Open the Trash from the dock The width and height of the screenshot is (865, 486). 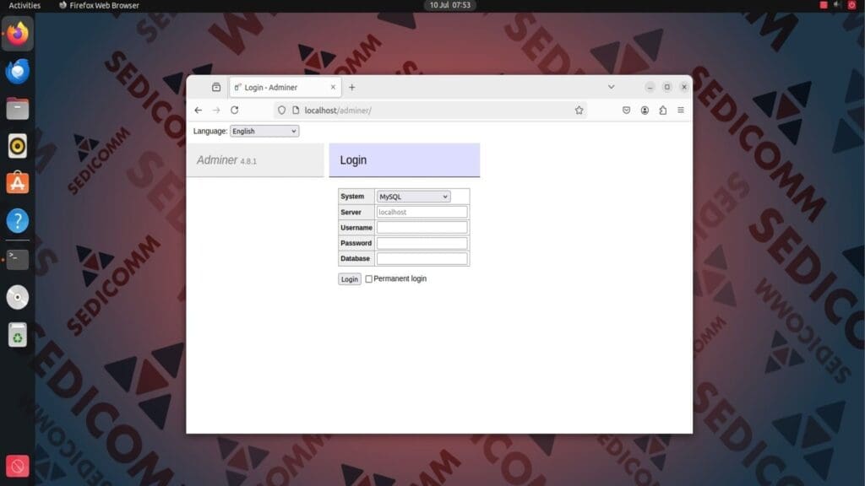(x=17, y=334)
